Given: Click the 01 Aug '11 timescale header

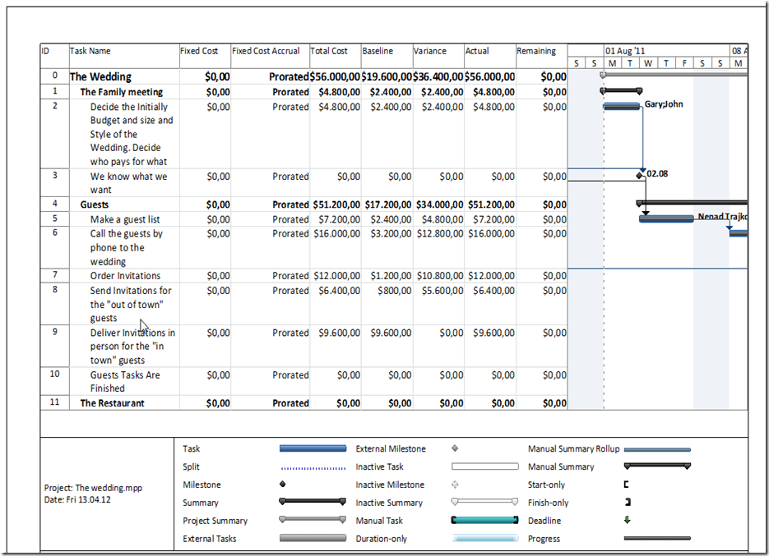Looking at the screenshot, I should 625,51.
